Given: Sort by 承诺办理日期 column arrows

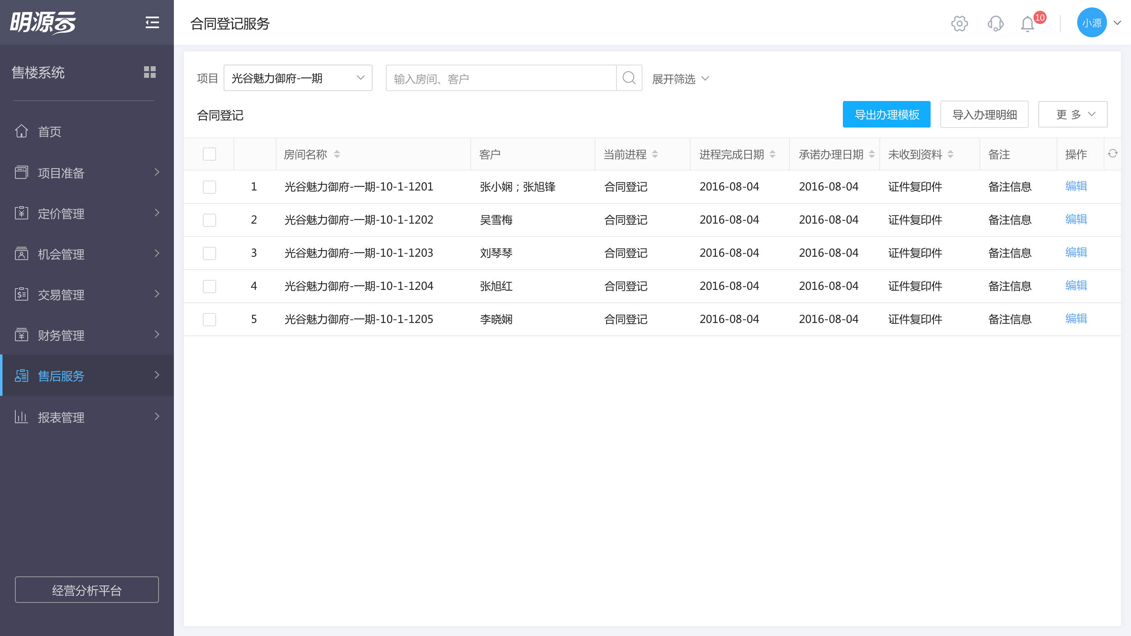Looking at the screenshot, I should point(871,154).
